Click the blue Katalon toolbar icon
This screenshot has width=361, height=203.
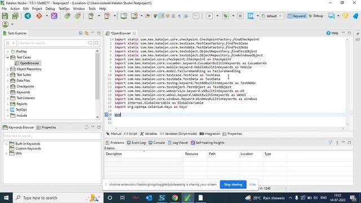250,16
